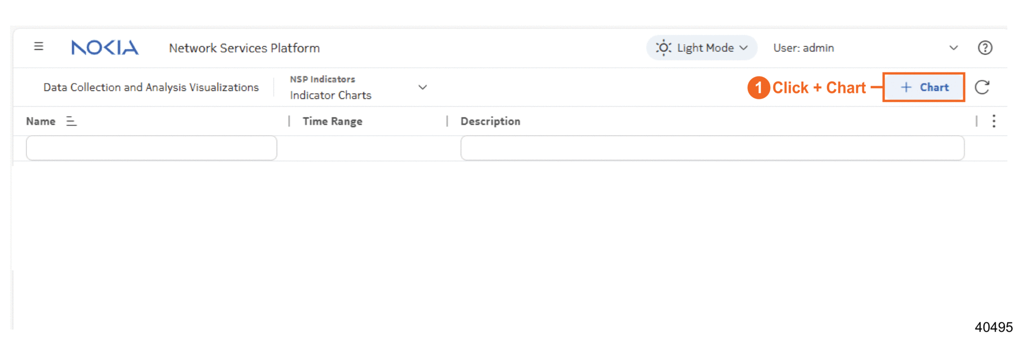The image size is (1016, 339).
Task: Expand the User admin dropdown arrow
Action: pyautogui.click(x=953, y=48)
